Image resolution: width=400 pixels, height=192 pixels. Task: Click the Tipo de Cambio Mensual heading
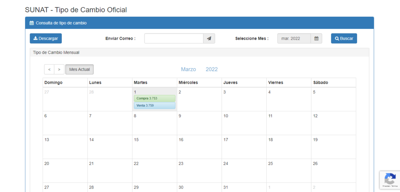[x=56, y=53]
